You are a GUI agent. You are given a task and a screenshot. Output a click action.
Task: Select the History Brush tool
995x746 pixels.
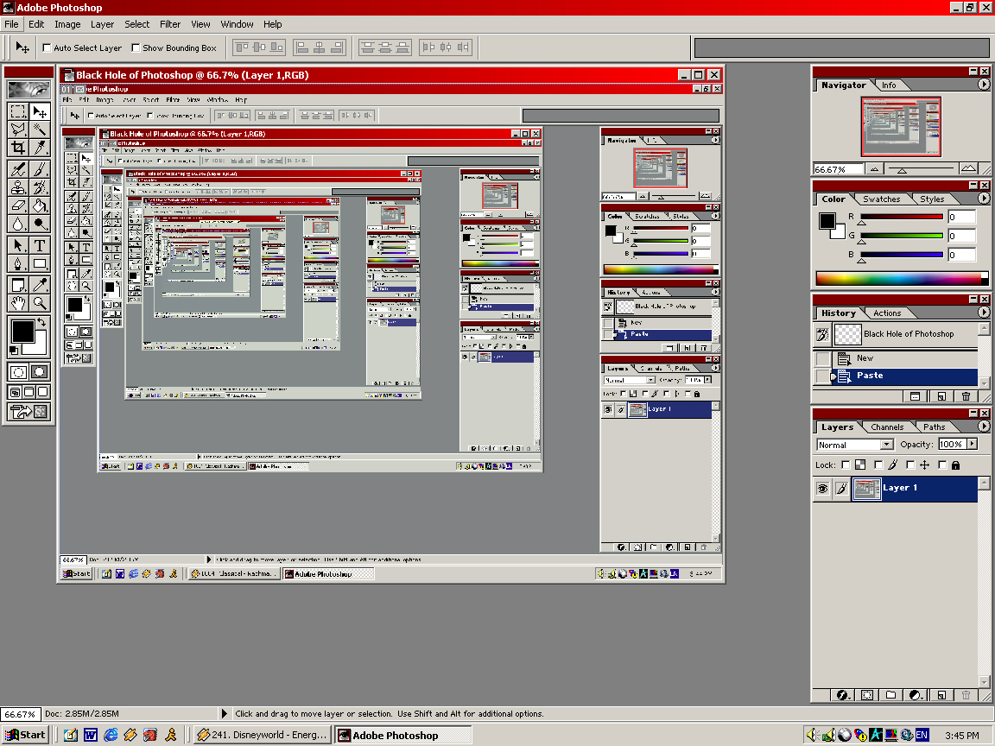pos(40,187)
